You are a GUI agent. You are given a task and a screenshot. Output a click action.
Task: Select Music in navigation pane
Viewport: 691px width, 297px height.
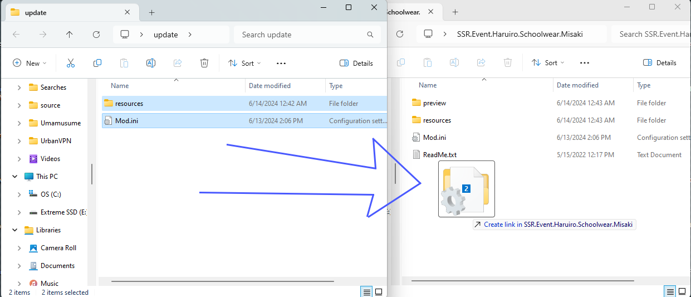click(49, 284)
